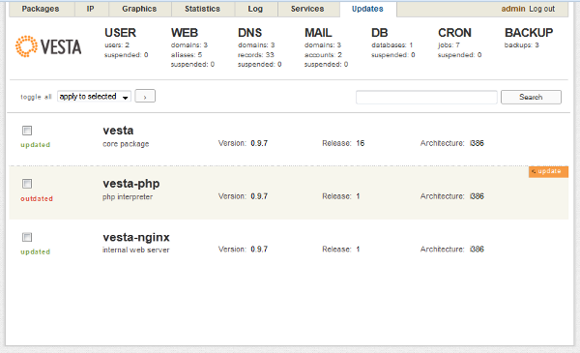This screenshot has width=580, height=353.
Task: Click the toggle all link
Action: [x=36, y=97]
